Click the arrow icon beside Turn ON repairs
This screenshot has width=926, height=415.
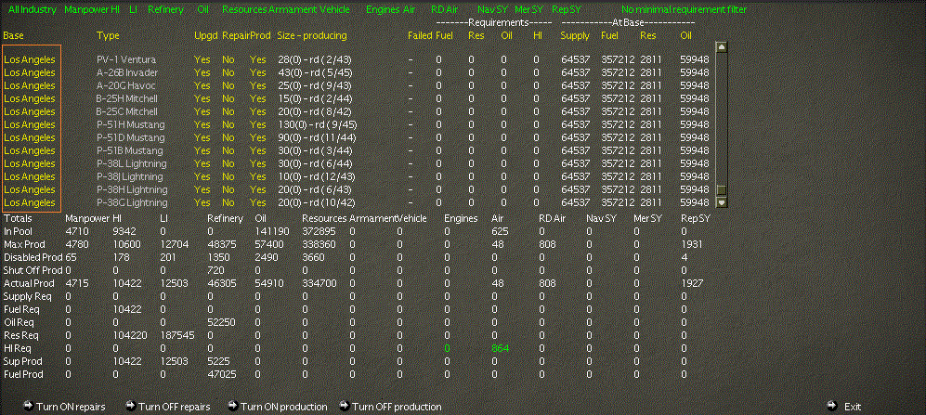29,406
